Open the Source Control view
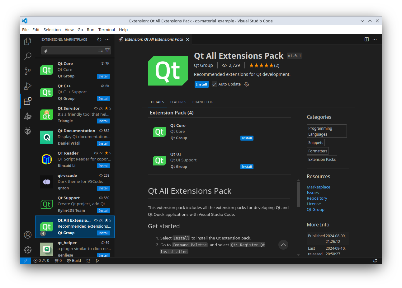 coord(28,71)
